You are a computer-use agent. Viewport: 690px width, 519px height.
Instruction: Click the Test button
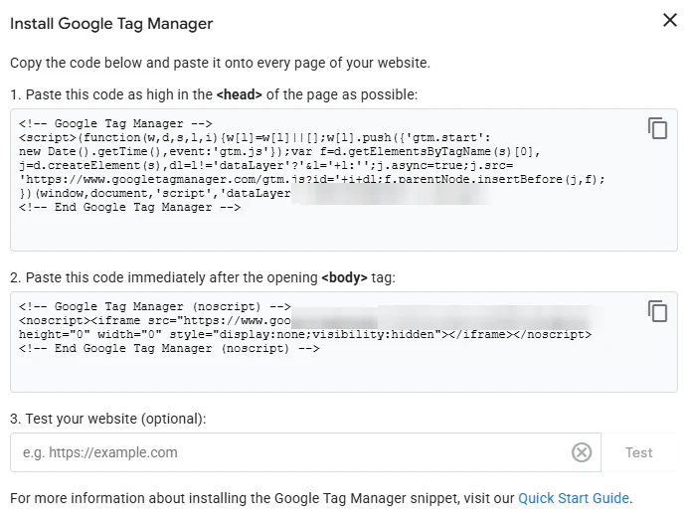(638, 452)
